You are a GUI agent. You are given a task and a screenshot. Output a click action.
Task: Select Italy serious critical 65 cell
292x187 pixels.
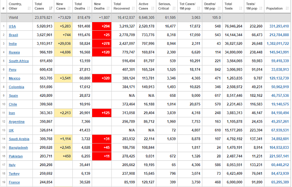167,165
